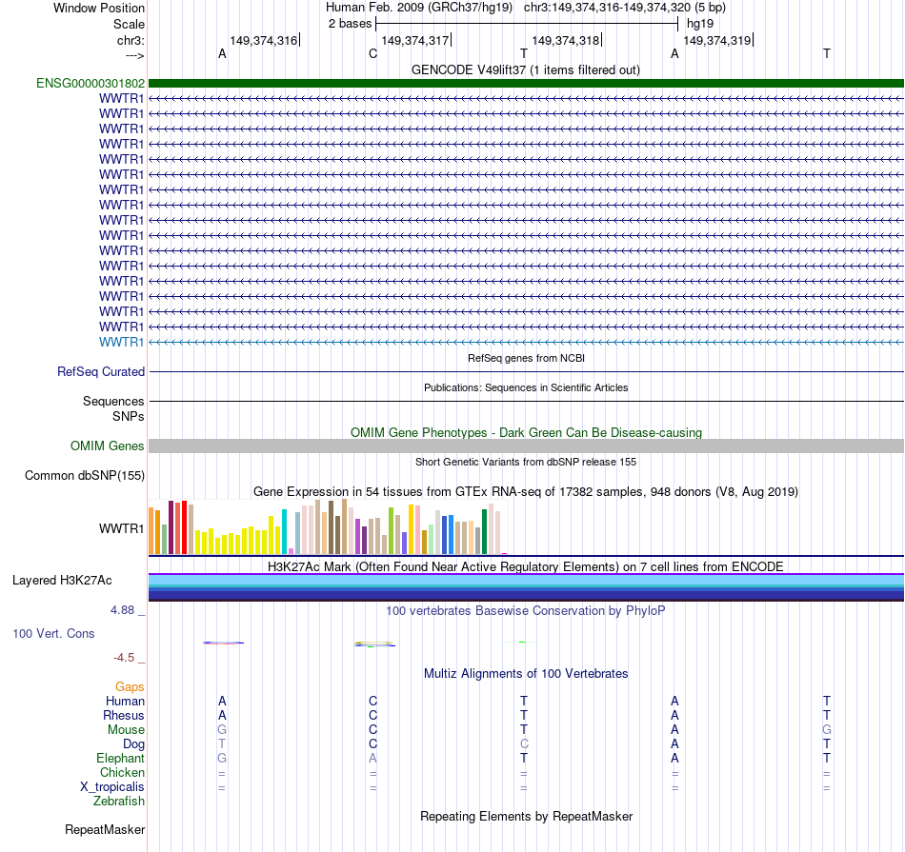Click the RepeatMasker track label

(x=105, y=829)
